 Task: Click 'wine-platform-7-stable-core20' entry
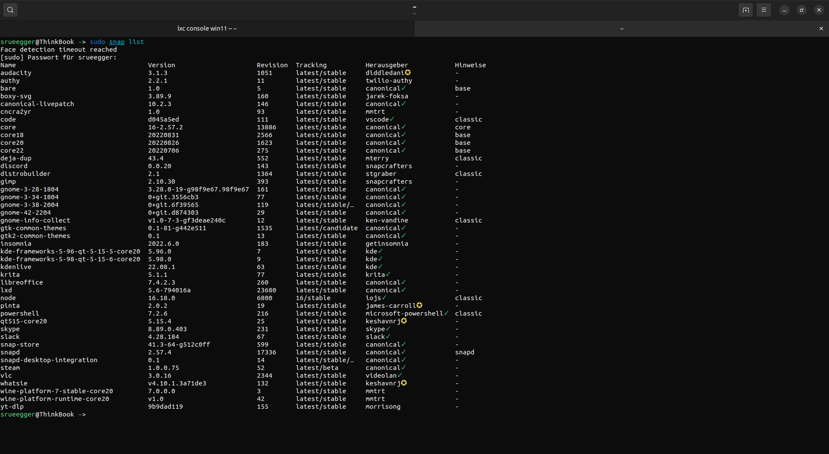pos(57,391)
